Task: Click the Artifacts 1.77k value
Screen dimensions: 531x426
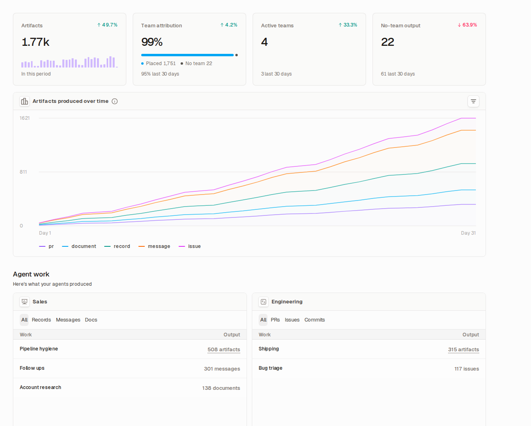Action: [35, 42]
